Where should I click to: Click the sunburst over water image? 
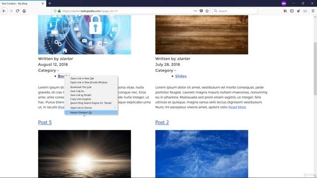(85, 154)
